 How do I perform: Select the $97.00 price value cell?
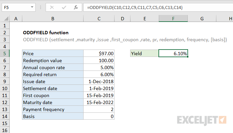99,54
